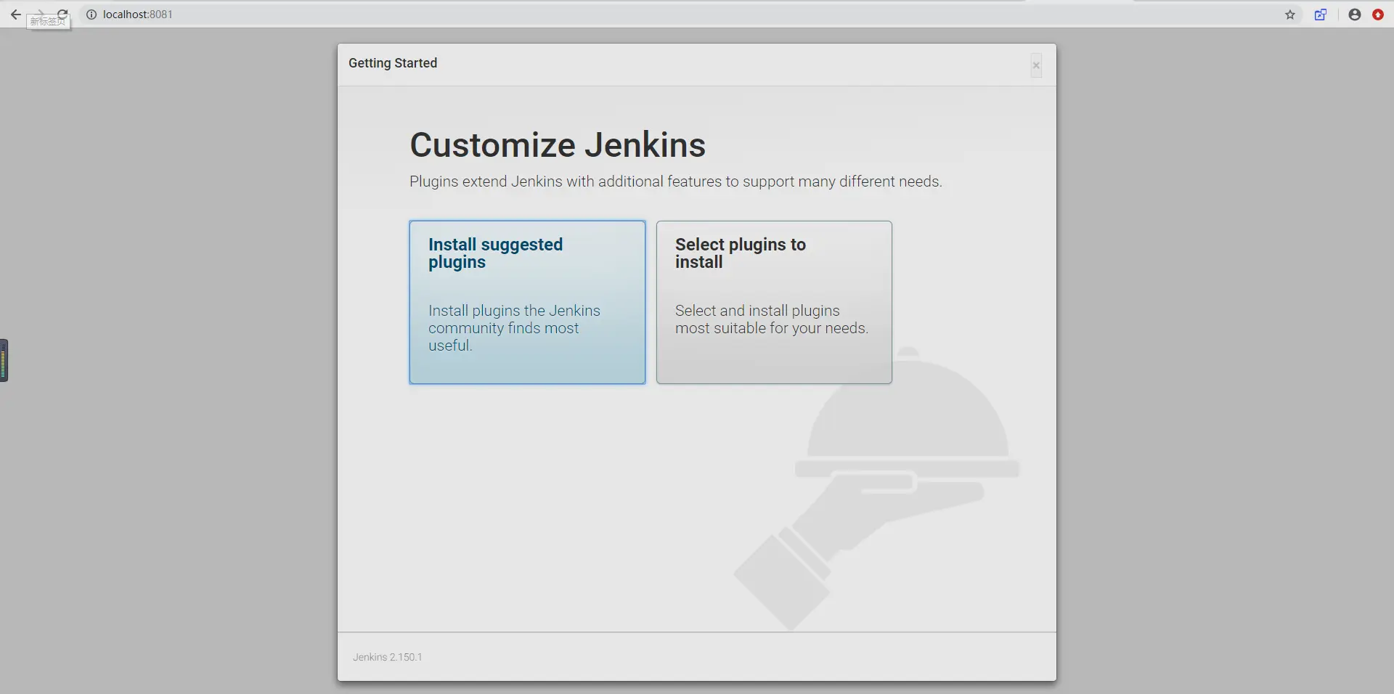The width and height of the screenshot is (1394, 694).
Task: Close the Getting Started dialog
Action: pos(1036,65)
